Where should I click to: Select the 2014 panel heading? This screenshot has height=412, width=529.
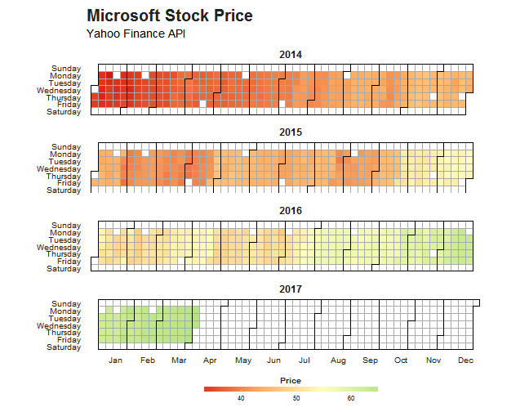(291, 55)
